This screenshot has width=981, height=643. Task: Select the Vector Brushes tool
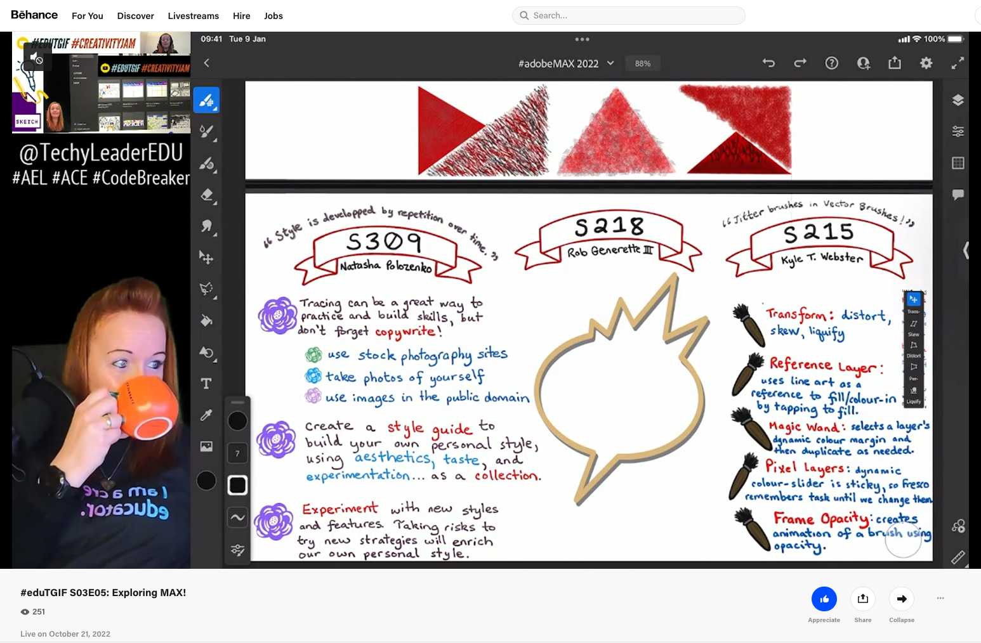[x=206, y=164]
